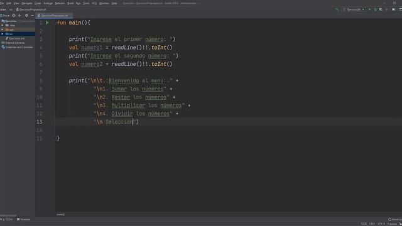Open the TODO tool window
402x226 pixels.
[x=8, y=220]
